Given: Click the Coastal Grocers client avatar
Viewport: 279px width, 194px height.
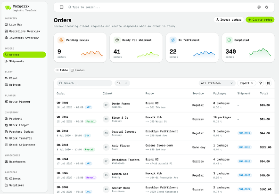Looking at the screenshot, I should [x=106, y=133].
